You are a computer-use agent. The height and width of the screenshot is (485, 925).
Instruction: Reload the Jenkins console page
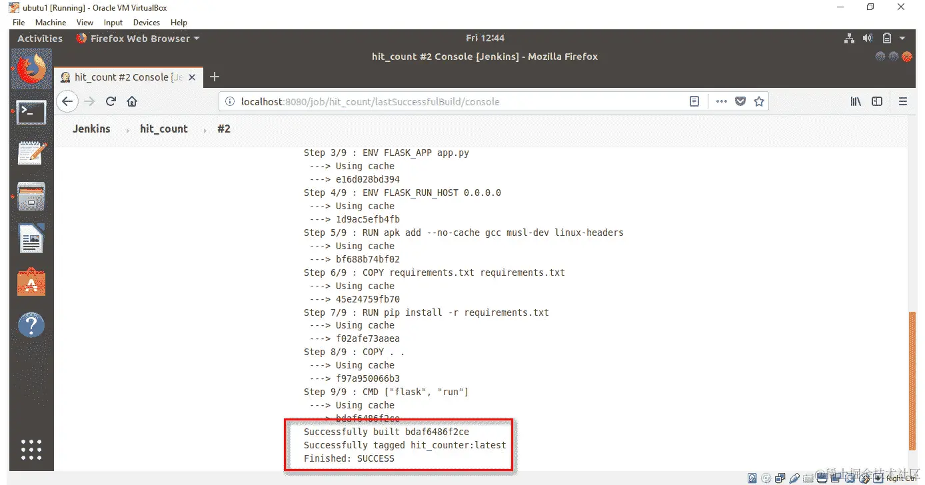click(x=111, y=101)
